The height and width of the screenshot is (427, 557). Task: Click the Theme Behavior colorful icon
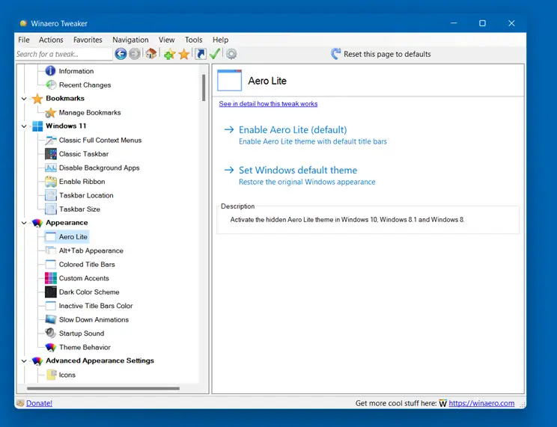[51, 347]
